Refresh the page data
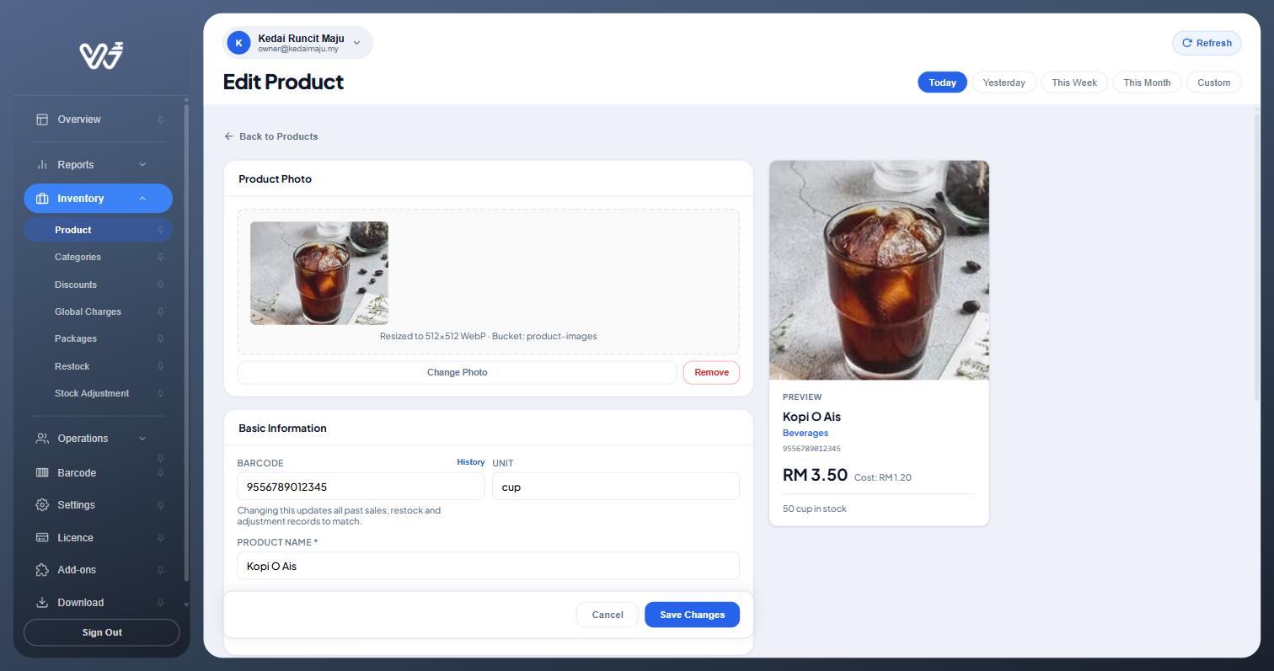1274x671 pixels. tap(1207, 43)
